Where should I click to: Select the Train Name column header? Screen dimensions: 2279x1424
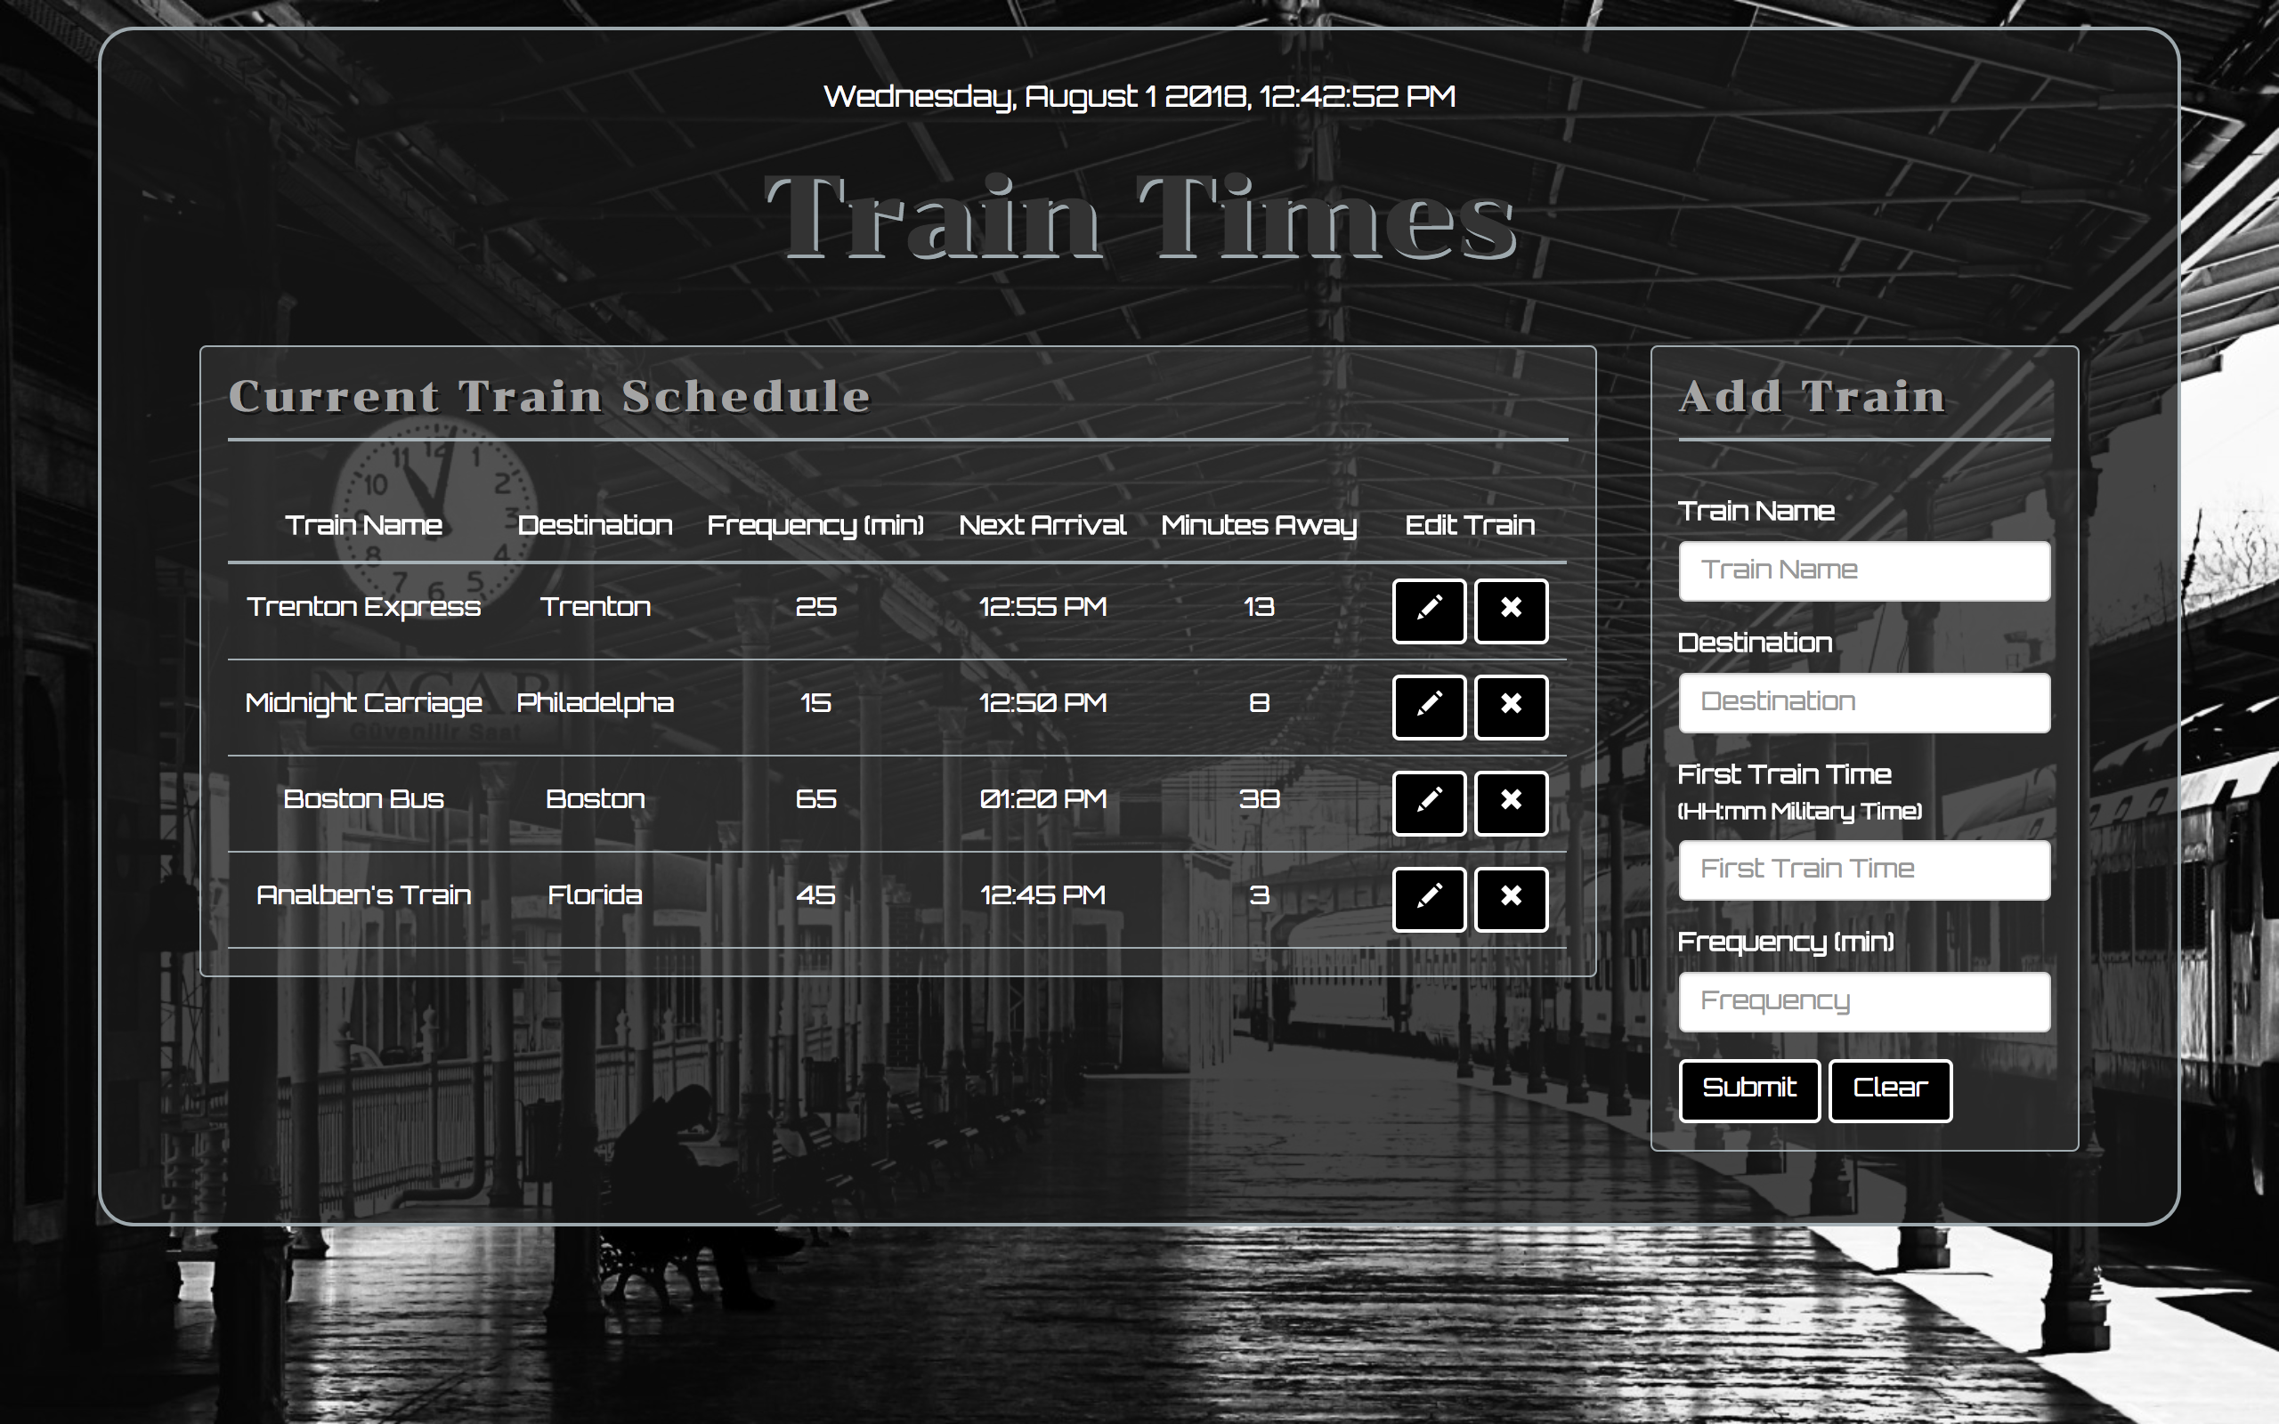pyautogui.click(x=364, y=525)
